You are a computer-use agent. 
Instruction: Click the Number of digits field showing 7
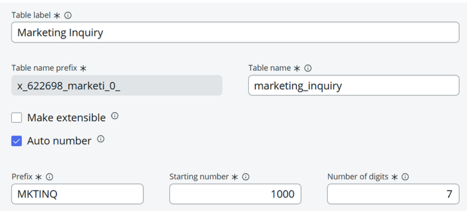click(393, 194)
